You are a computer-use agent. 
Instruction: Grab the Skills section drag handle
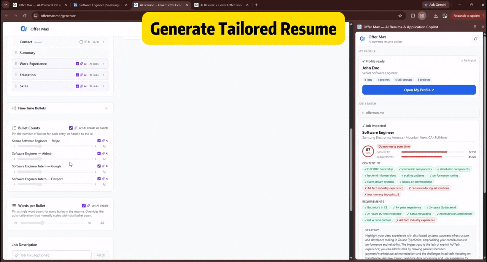tap(16, 86)
